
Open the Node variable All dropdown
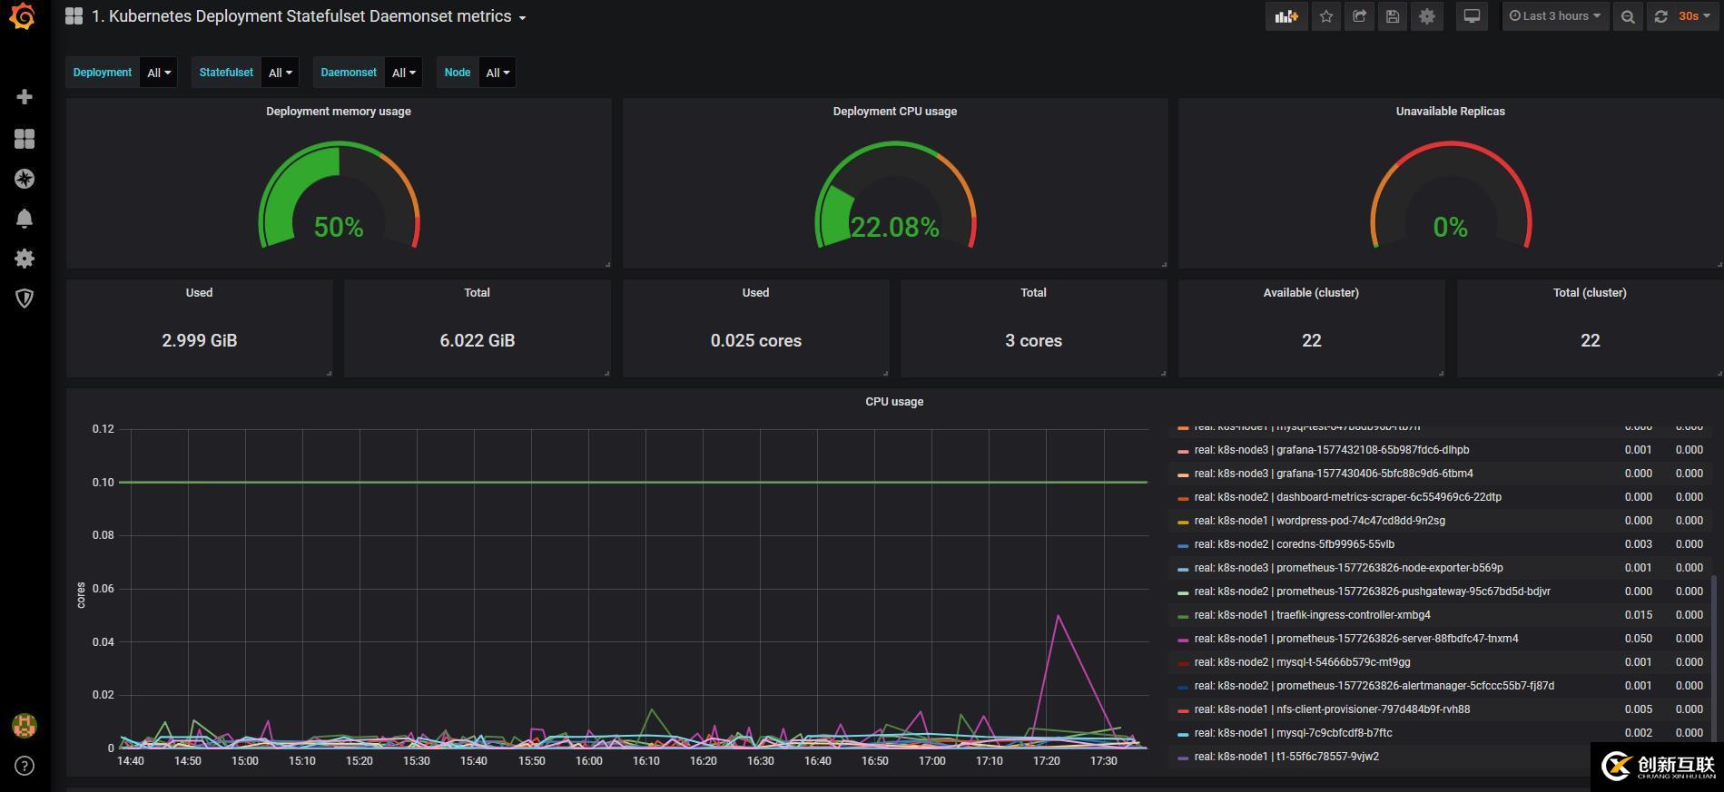497,73
